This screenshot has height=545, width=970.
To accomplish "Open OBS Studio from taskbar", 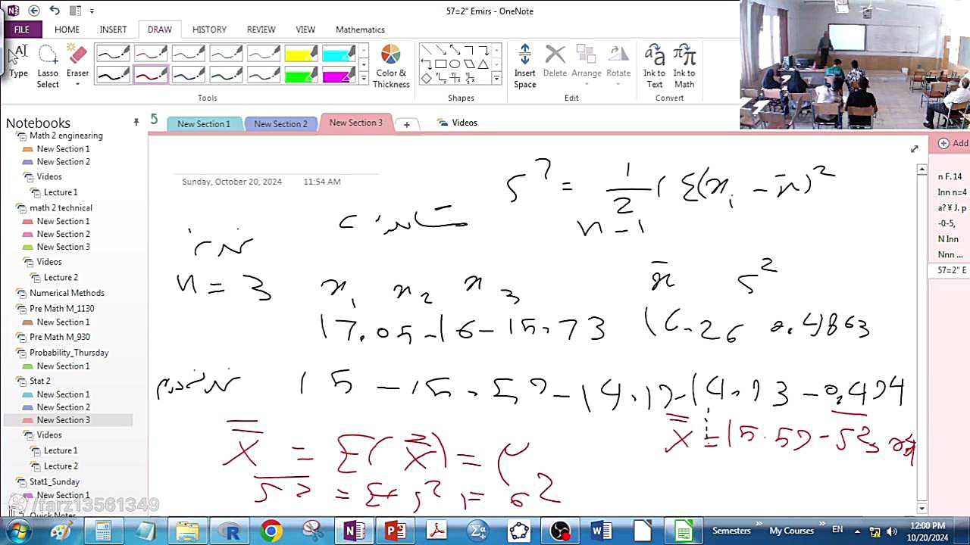I will [x=560, y=531].
